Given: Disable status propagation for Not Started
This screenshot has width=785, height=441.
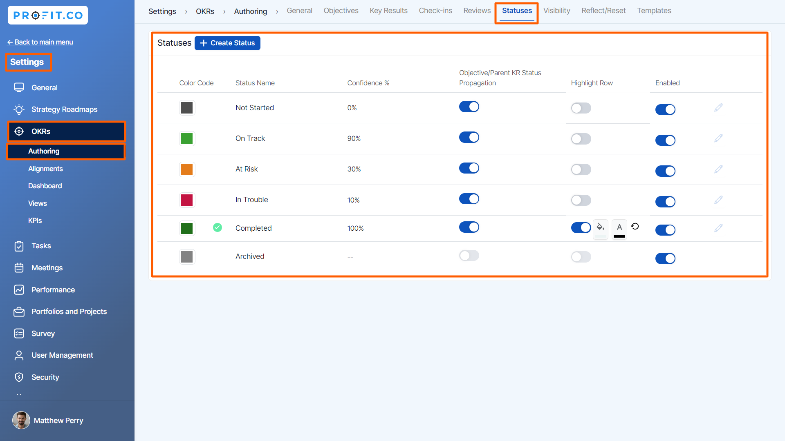Looking at the screenshot, I should coord(469,107).
